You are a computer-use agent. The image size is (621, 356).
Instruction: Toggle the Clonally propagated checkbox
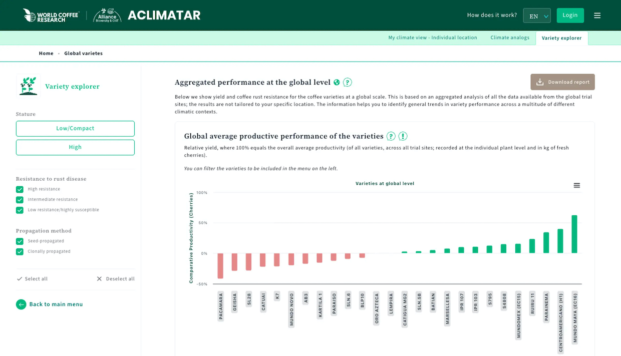coord(20,252)
